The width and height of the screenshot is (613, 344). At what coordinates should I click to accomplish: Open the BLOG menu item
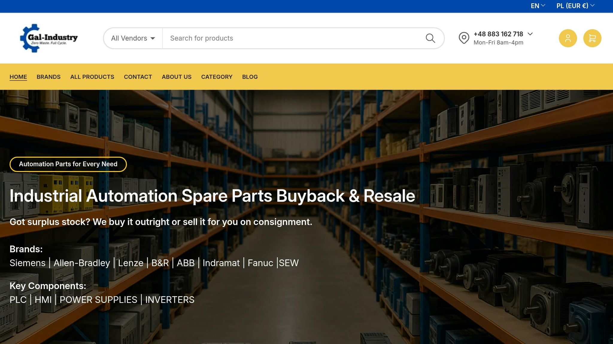[x=250, y=77]
